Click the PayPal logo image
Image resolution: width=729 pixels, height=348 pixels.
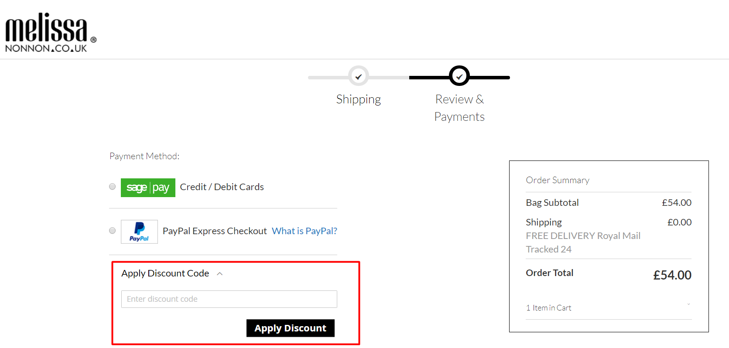pos(139,232)
